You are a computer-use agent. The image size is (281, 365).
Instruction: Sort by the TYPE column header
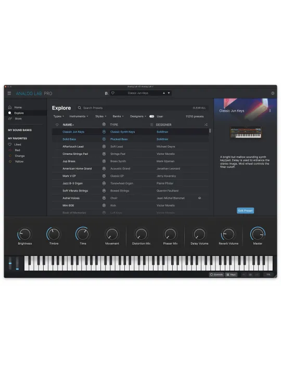click(x=114, y=125)
